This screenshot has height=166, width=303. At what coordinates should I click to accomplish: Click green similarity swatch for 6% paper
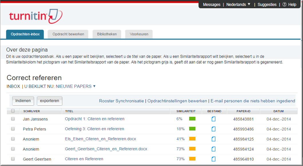(192, 119)
